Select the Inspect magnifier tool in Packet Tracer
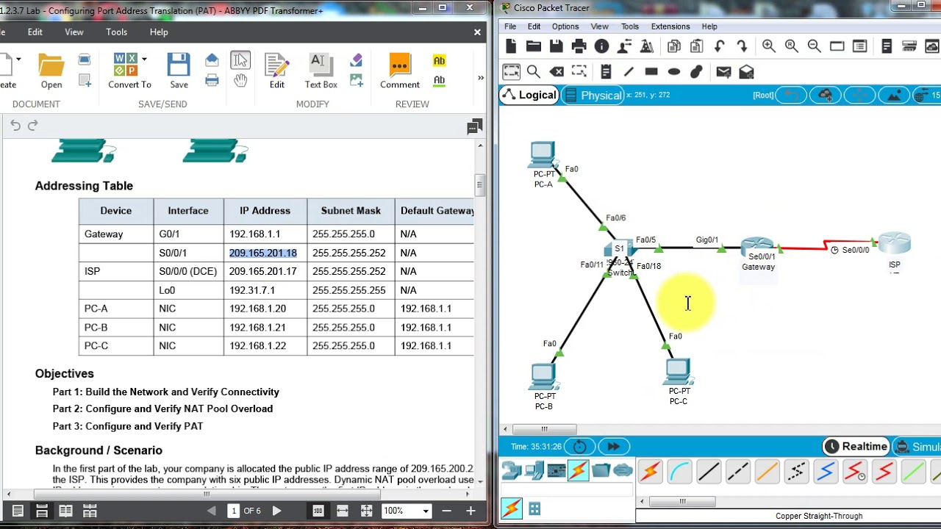The width and height of the screenshot is (941, 529). [534, 71]
